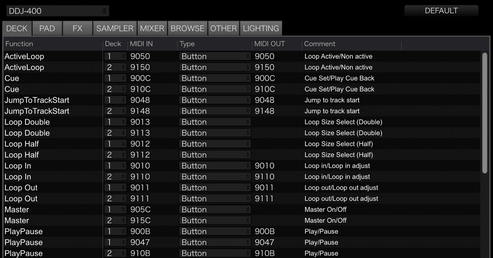Click the Function column header

click(x=19, y=44)
